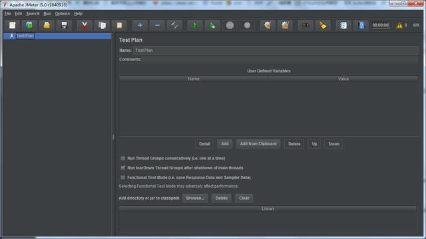This screenshot has height=239, width=426.
Task: Click the Browse... classpath button
Action: pyautogui.click(x=195, y=198)
